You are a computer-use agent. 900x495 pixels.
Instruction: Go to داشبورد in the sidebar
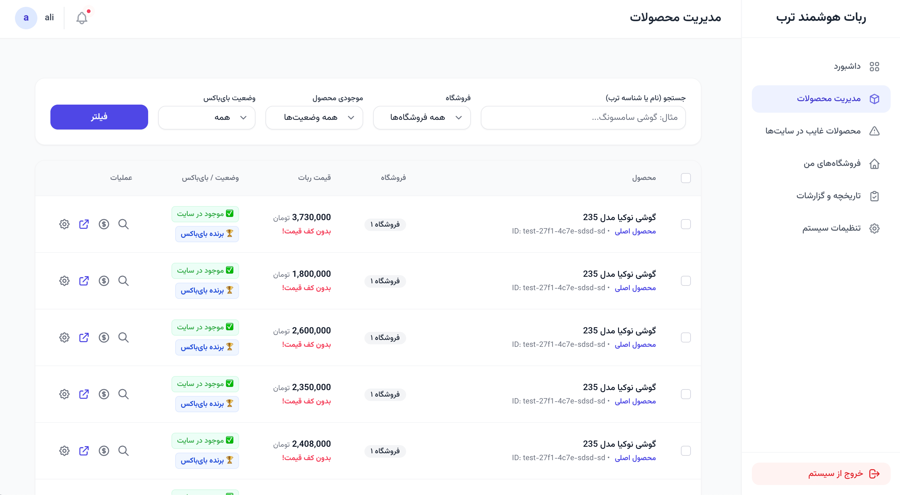point(821,66)
